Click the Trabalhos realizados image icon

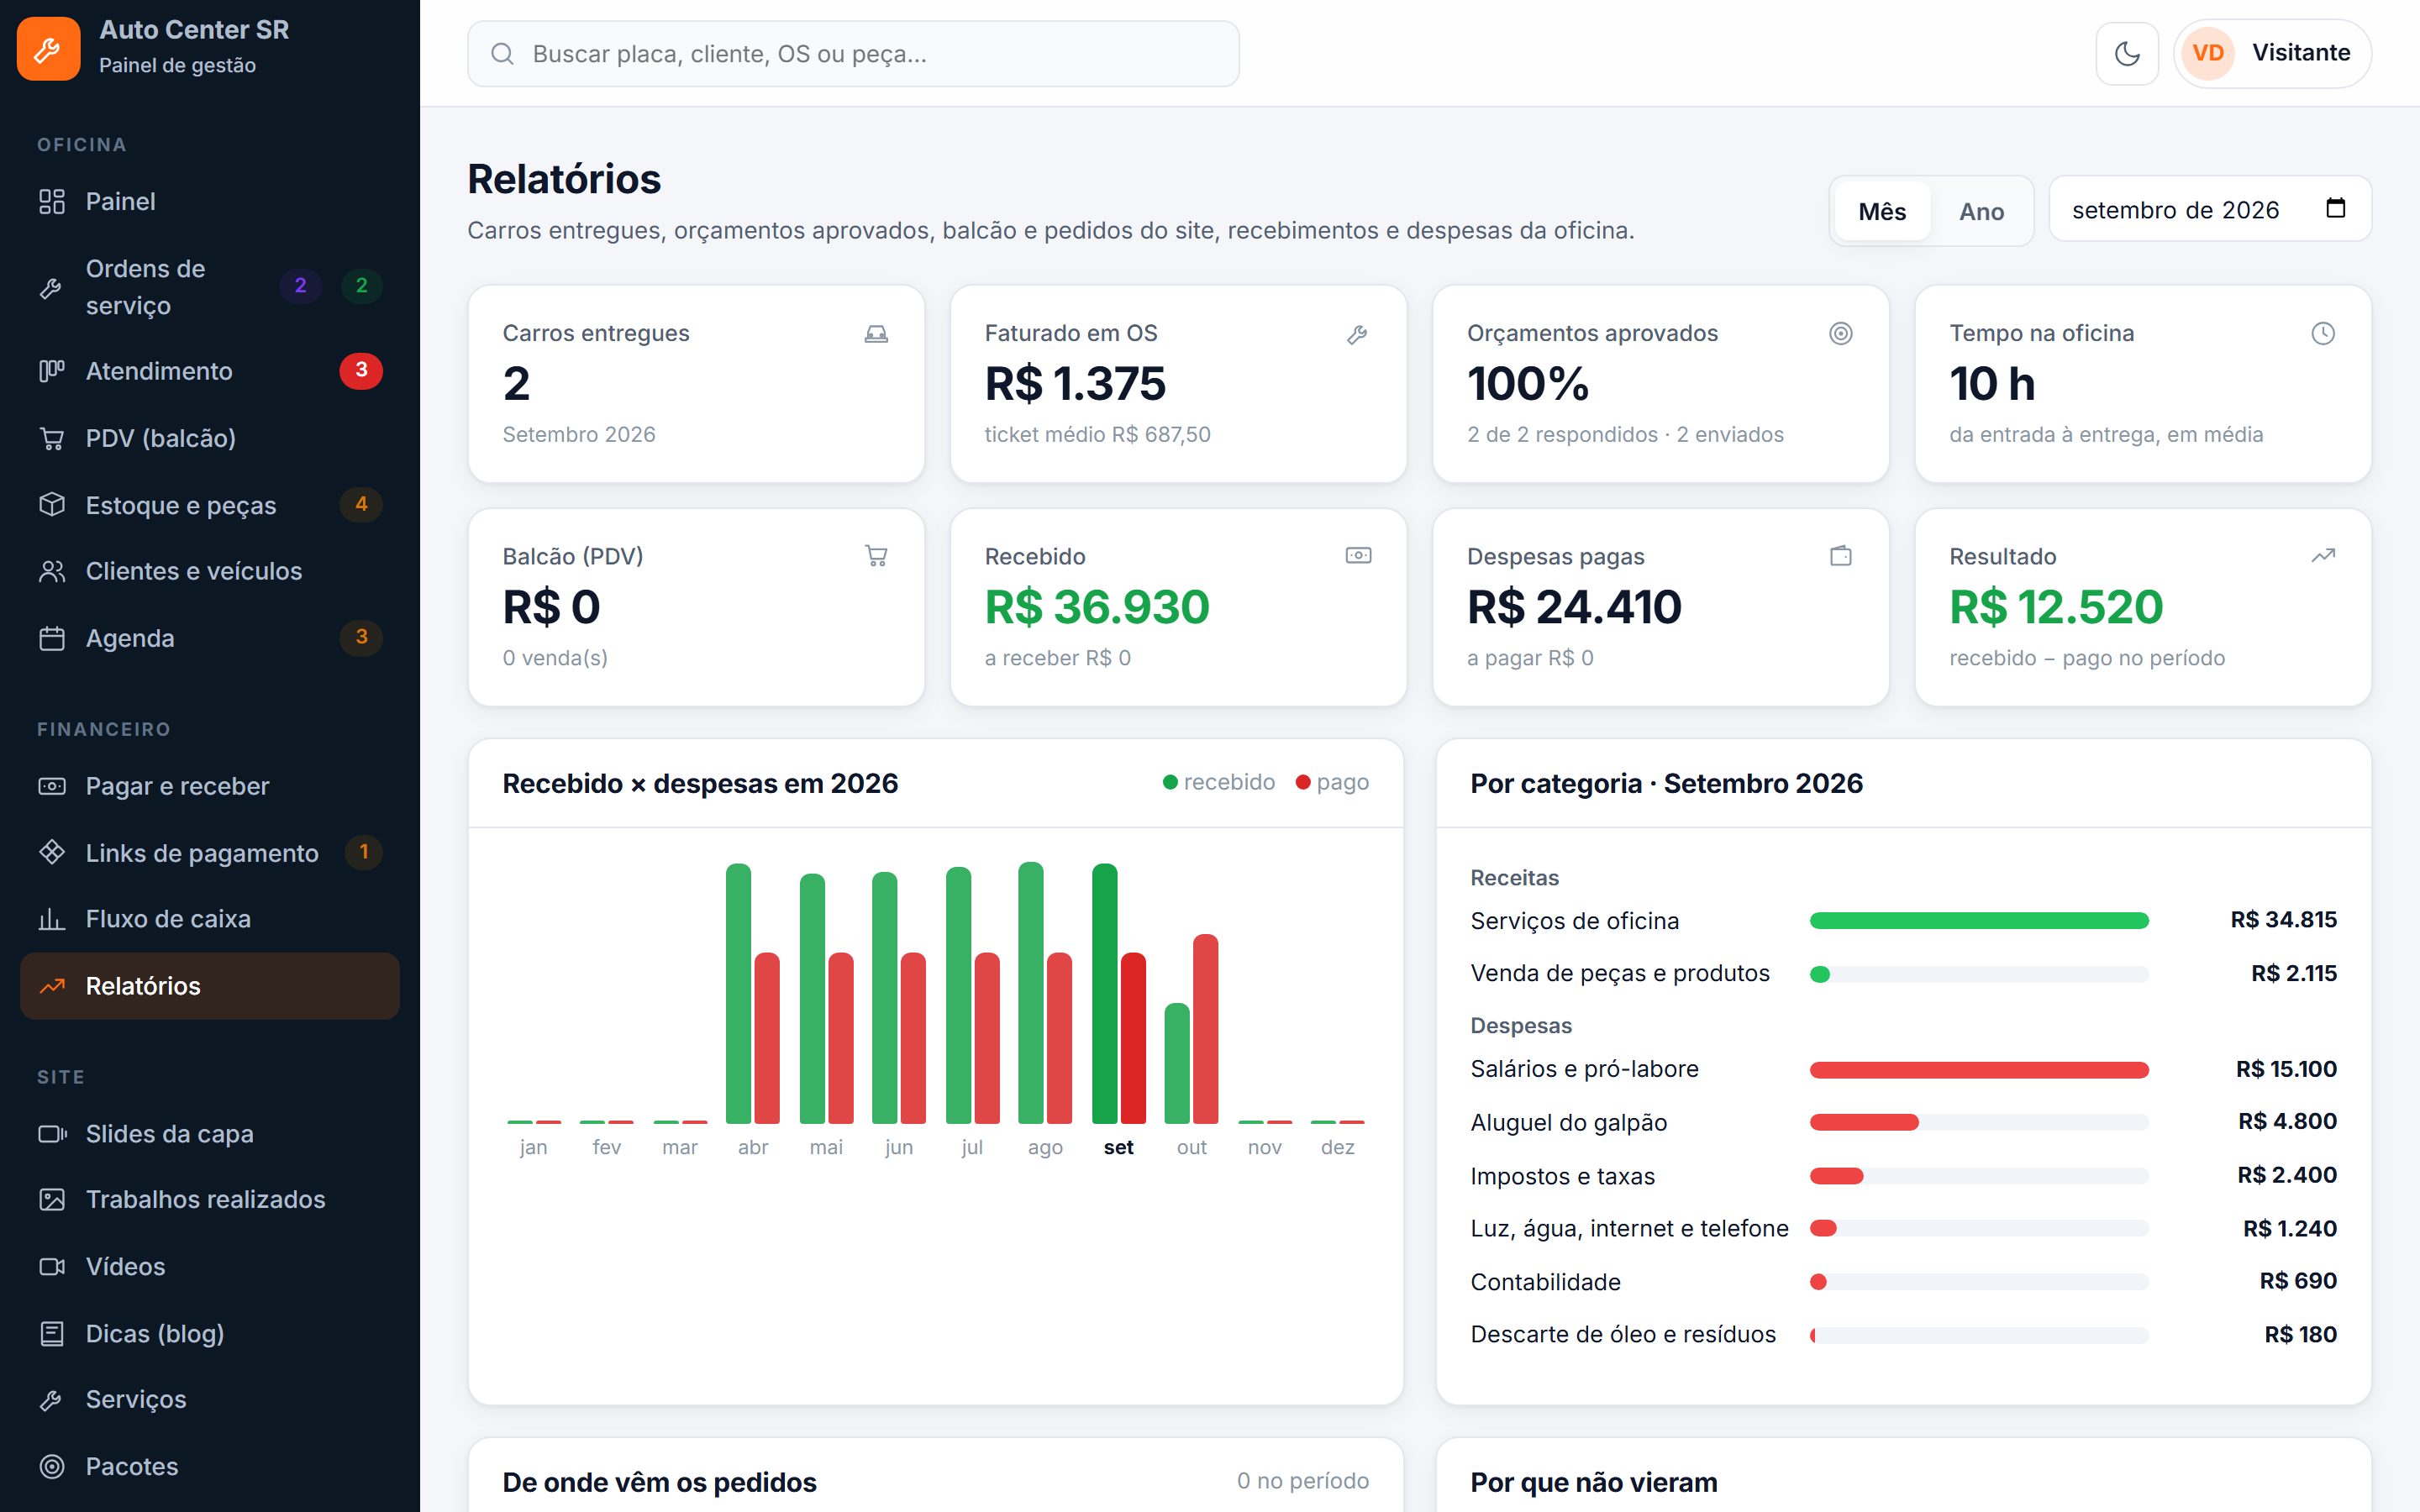pos(51,1199)
